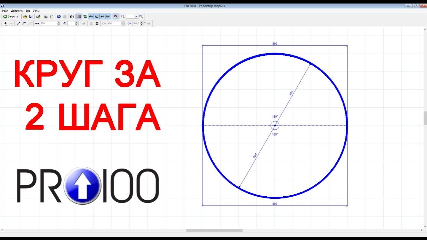Click the vertical scrollbar thumb
427x240 pixels.
(x=425, y=118)
